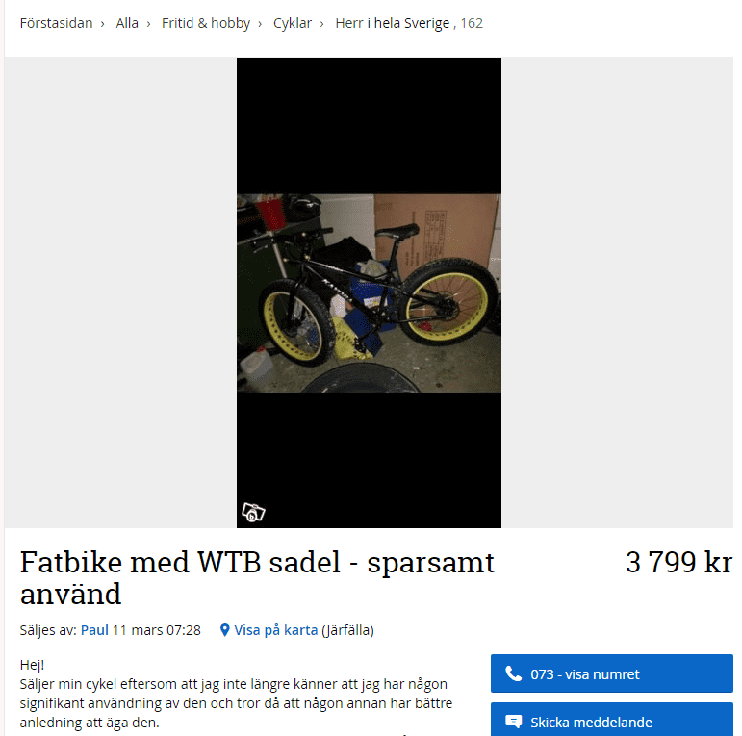Image resolution: width=742 pixels, height=736 pixels.
Task: Click the chevron after Cyklar breadcrumb
Action: (321, 24)
